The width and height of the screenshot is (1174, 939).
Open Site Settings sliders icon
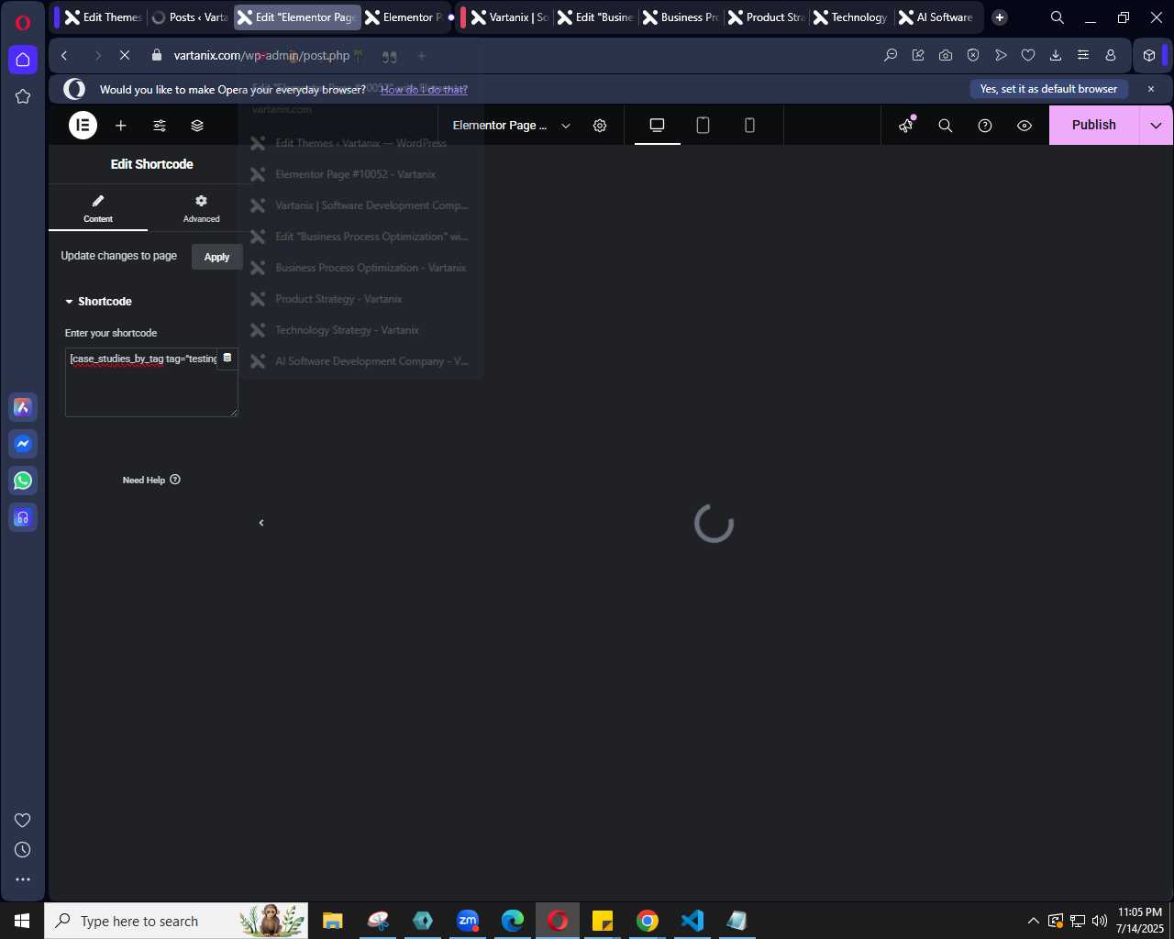[160, 126]
